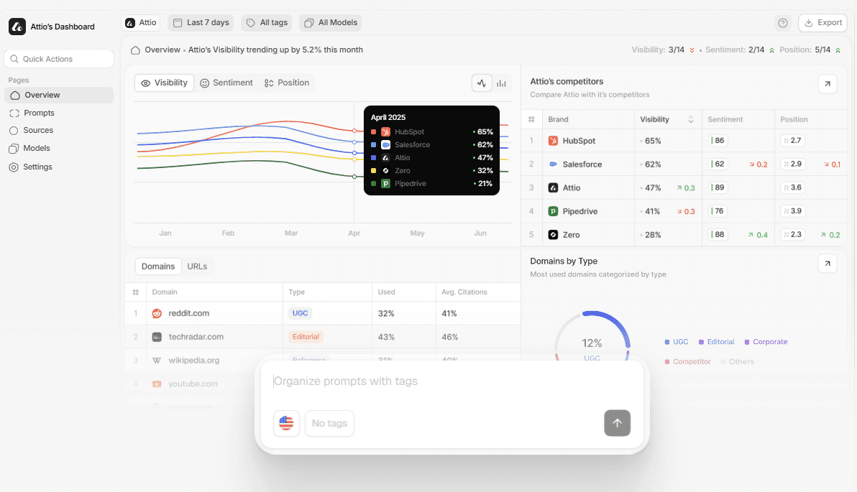Click the Editorial legend swatch
This screenshot has width=857, height=492.
701,343
